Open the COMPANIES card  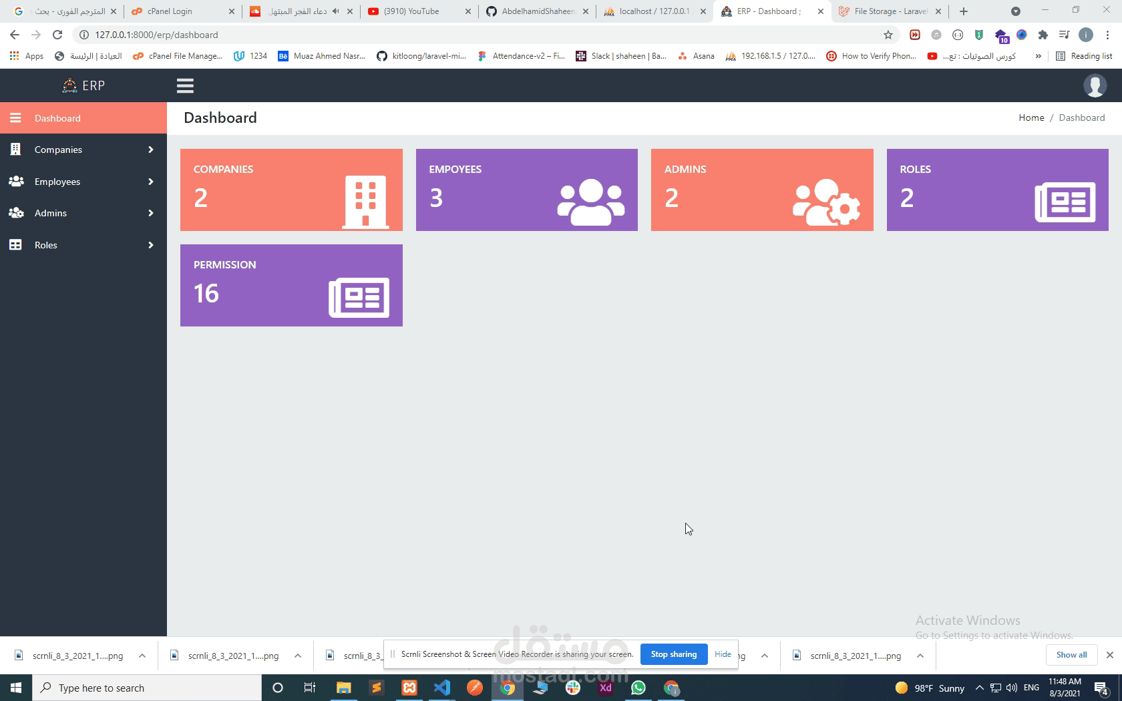[x=291, y=190]
